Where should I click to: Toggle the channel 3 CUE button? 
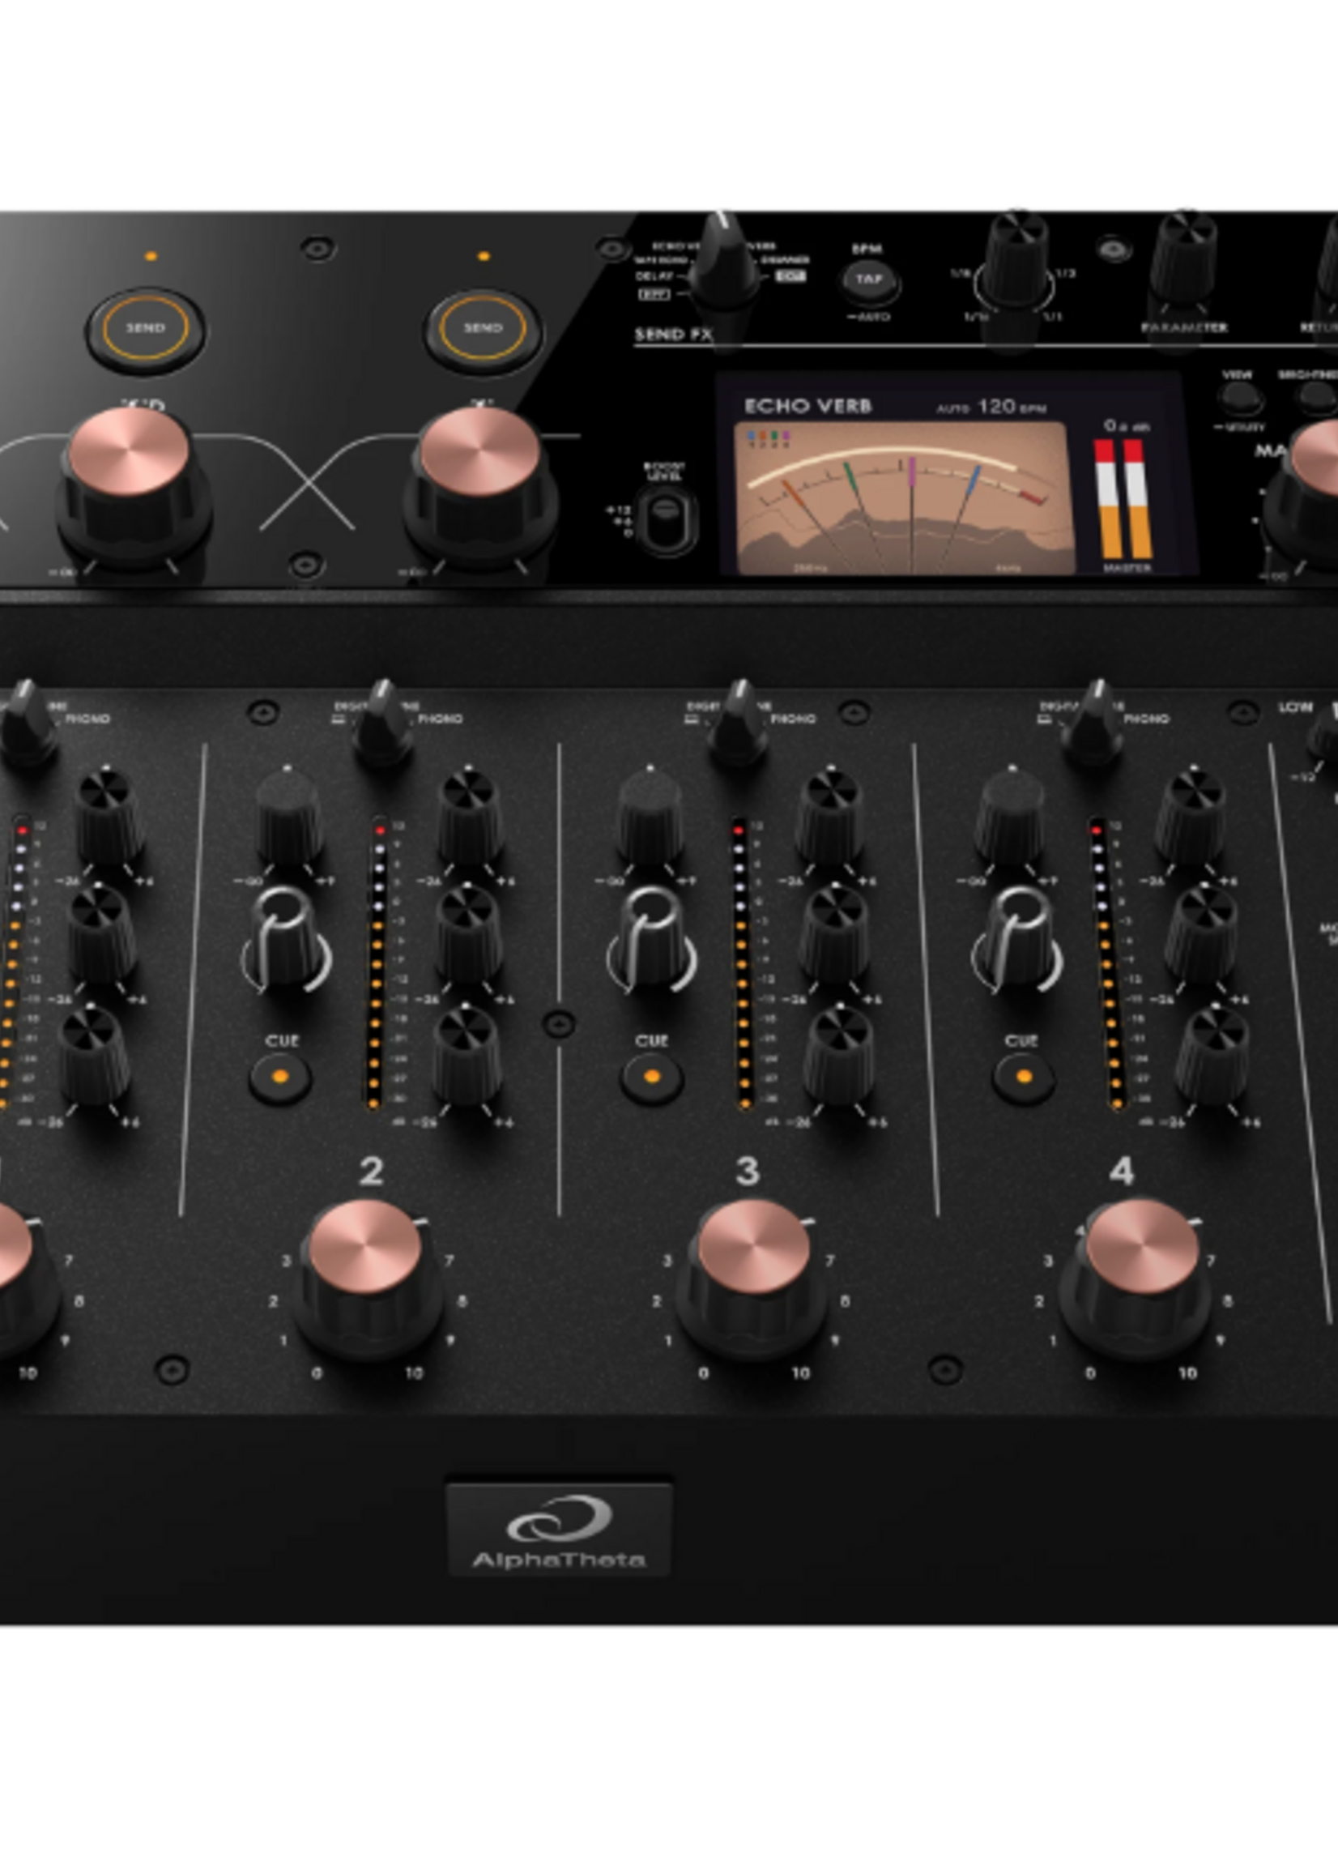click(x=652, y=1076)
